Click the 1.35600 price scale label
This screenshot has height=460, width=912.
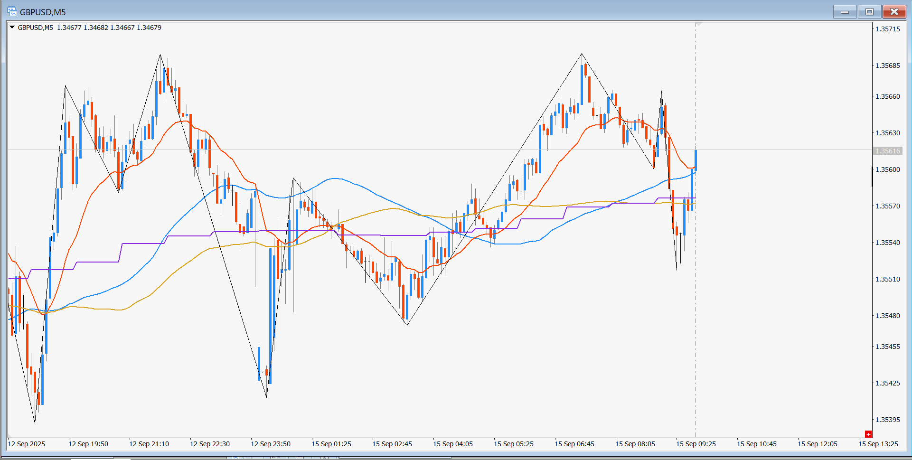(x=887, y=169)
